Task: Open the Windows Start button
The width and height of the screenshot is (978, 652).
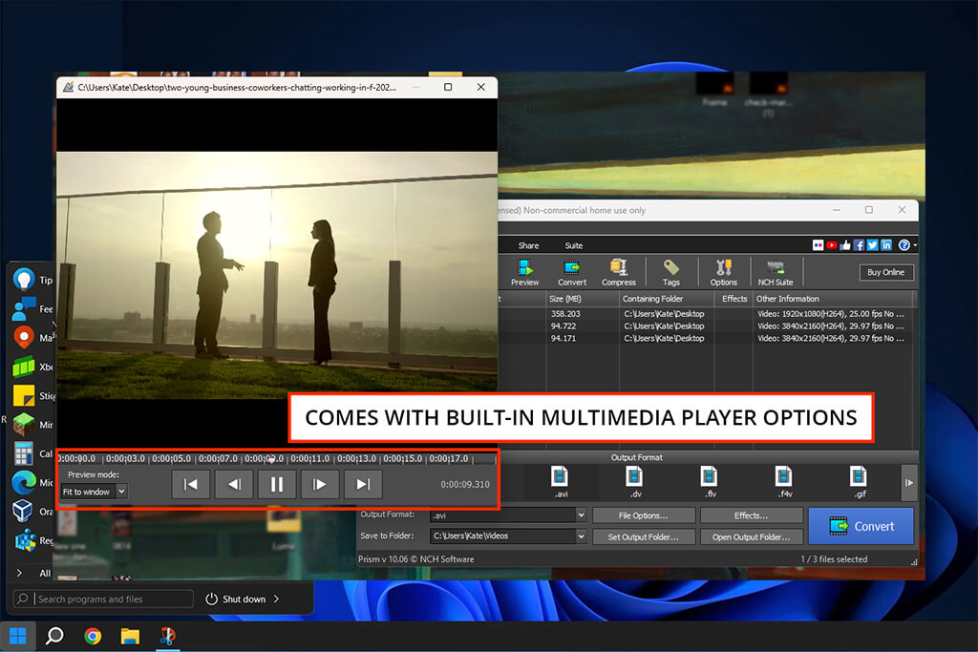Action: [x=17, y=636]
